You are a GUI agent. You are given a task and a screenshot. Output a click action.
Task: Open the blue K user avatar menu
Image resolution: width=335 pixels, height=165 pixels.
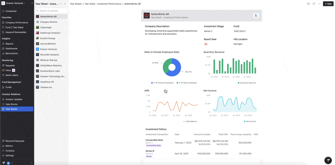9,163
